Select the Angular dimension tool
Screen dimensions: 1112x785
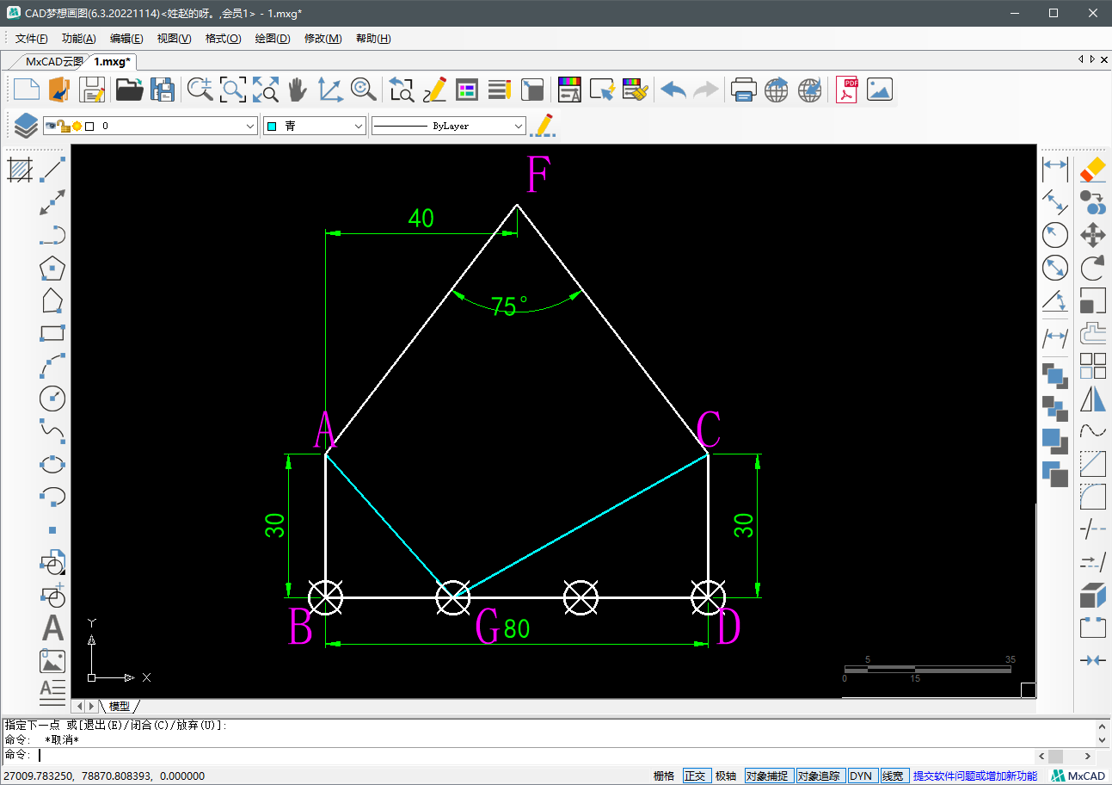pyautogui.click(x=1055, y=300)
